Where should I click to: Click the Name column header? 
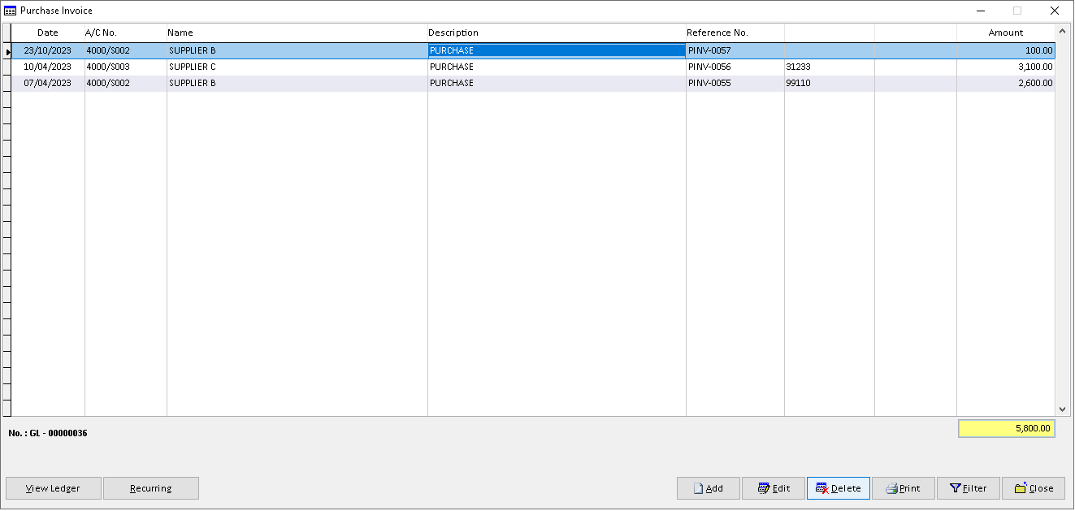click(297, 32)
